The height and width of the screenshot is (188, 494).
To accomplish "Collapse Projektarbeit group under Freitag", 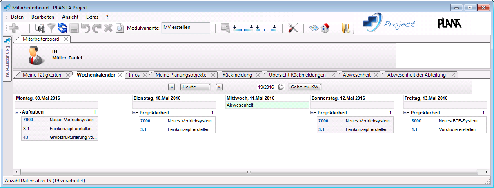I will tap(406, 113).
